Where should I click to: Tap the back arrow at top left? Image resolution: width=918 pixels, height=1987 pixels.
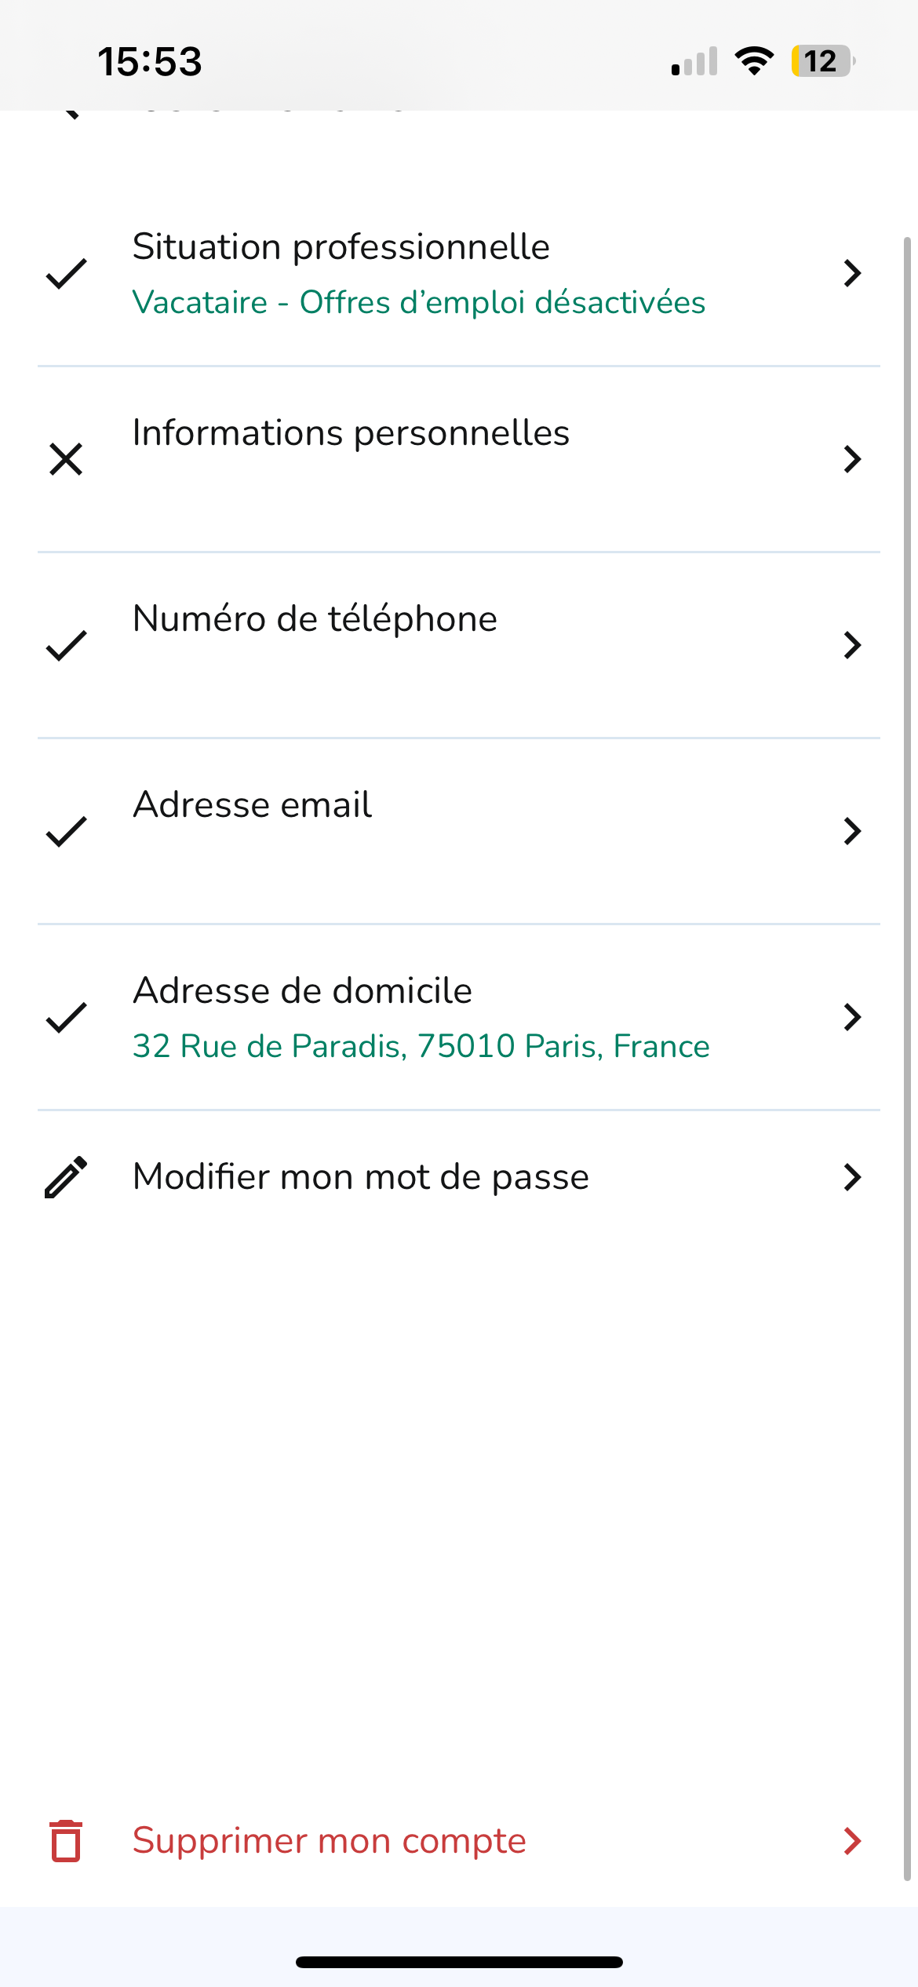pyautogui.click(x=71, y=113)
